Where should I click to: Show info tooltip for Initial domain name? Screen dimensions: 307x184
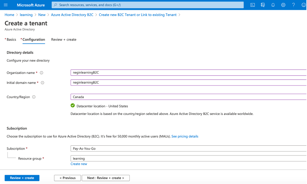42,83
